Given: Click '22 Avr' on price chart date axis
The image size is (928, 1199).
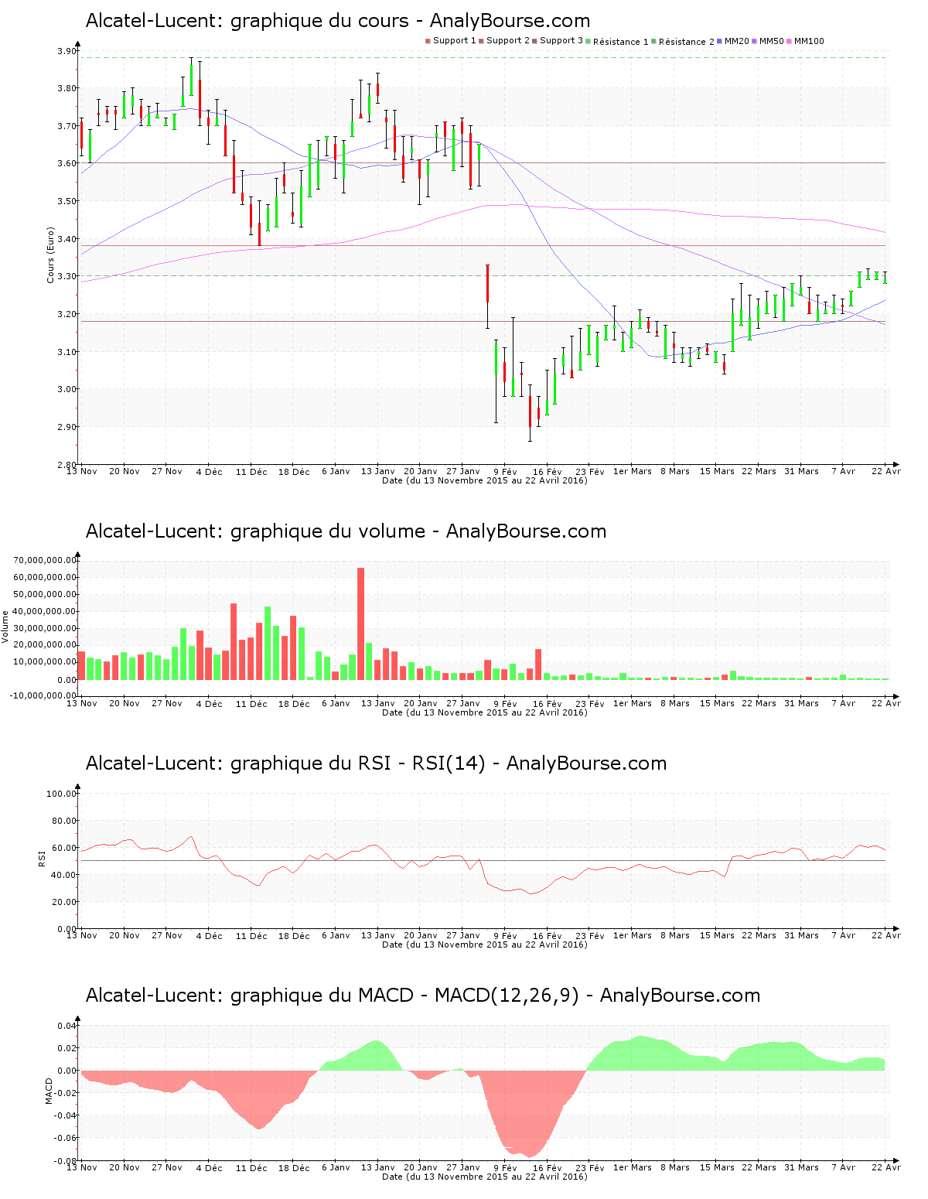Looking at the screenshot, I should [x=886, y=471].
